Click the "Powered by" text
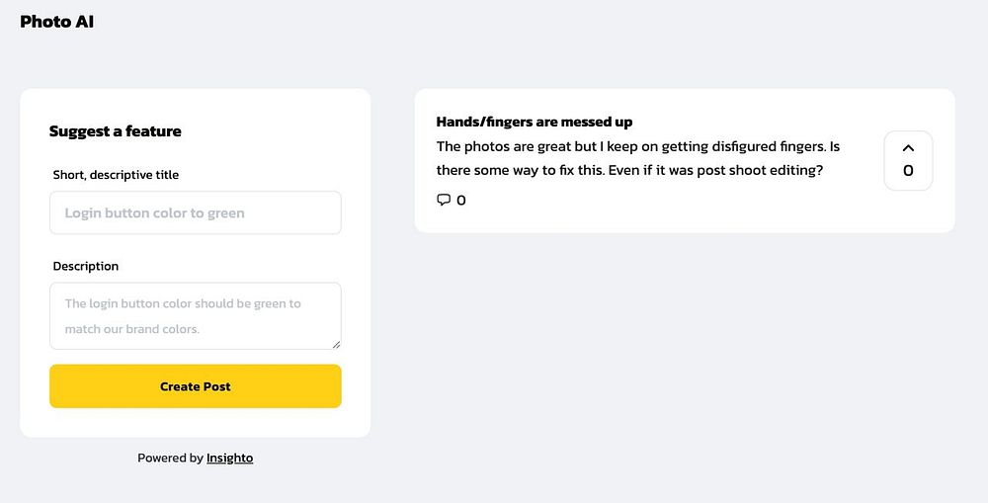This screenshot has width=988, height=503. tap(170, 458)
